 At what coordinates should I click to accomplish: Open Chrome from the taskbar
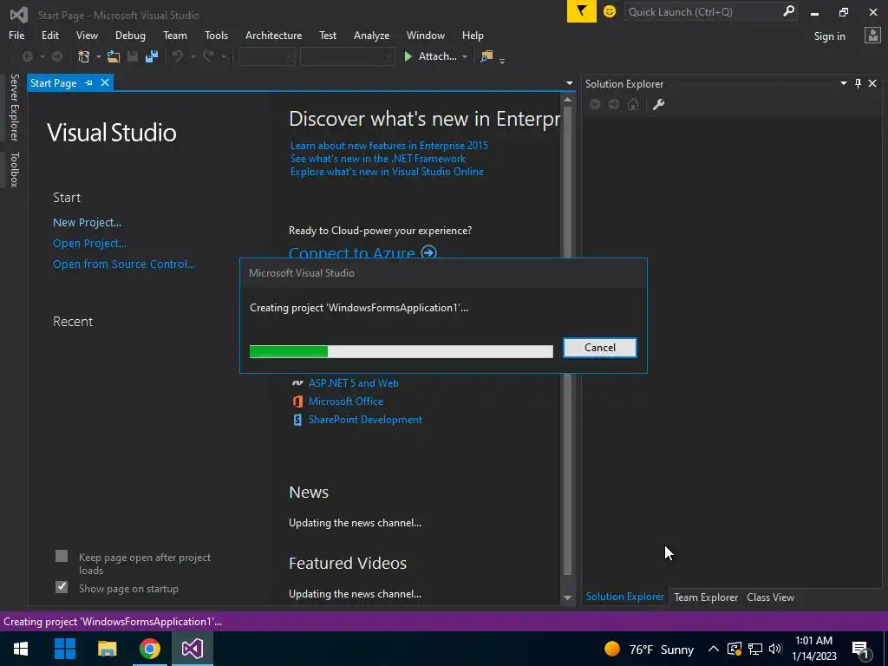pos(150,649)
